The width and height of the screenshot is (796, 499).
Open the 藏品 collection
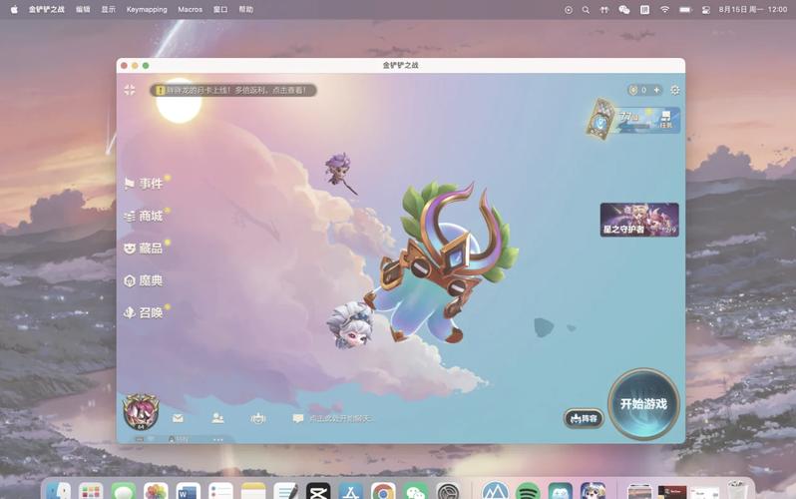144,249
